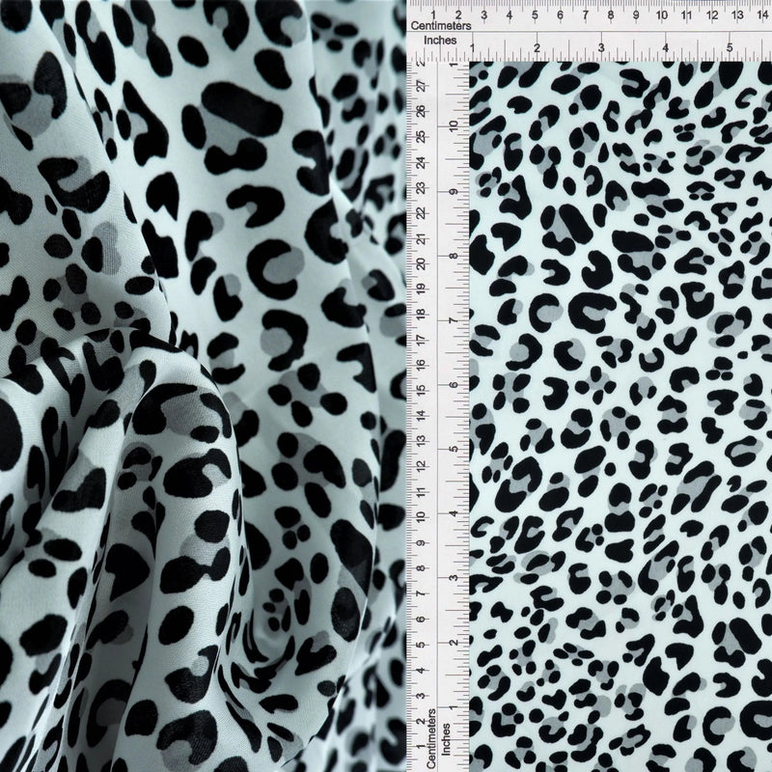Select the 14 mark on the horizontal centimeter ruler
Image resolution: width=772 pixels, height=772 pixels.
[762, 14]
